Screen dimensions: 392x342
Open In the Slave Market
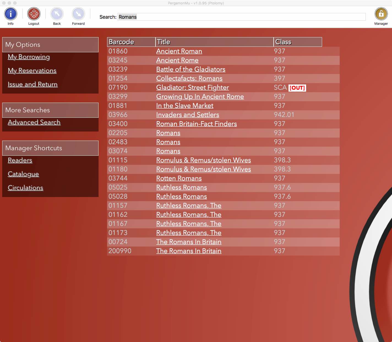[x=185, y=106]
